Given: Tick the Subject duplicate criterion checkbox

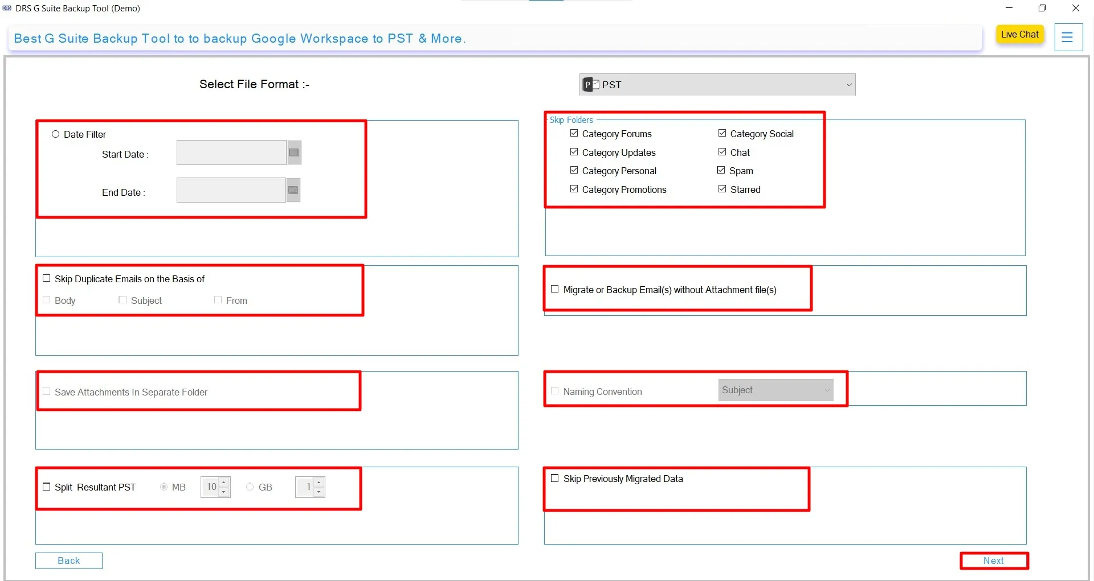Looking at the screenshot, I should (x=123, y=300).
